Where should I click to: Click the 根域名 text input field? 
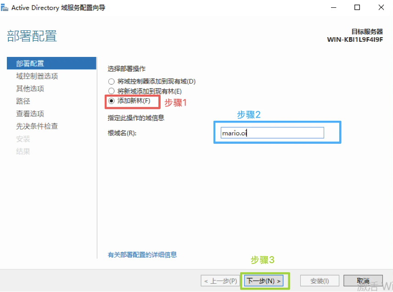coord(272,133)
